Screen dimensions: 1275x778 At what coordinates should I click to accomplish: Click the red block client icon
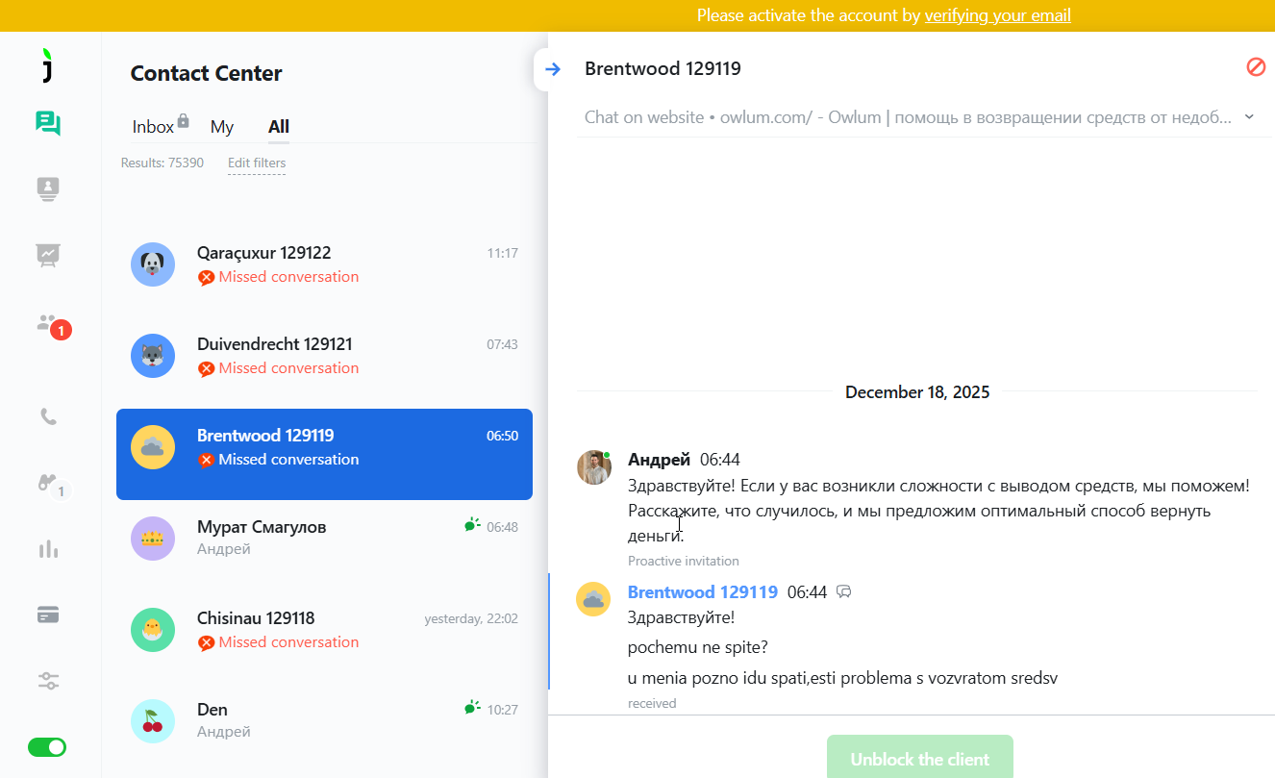pyautogui.click(x=1256, y=66)
